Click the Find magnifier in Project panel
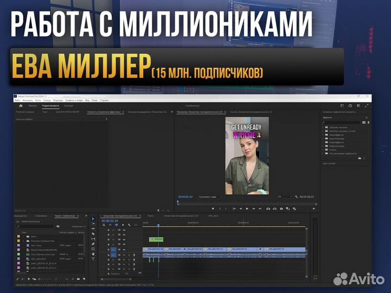Viewport: 391px width, 293px height. 73,279
